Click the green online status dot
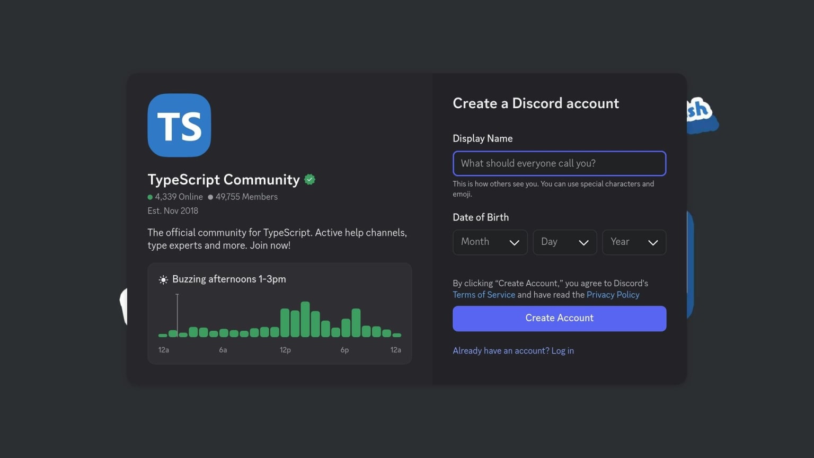Screen dimensions: 814x458 click(x=150, y=197)
